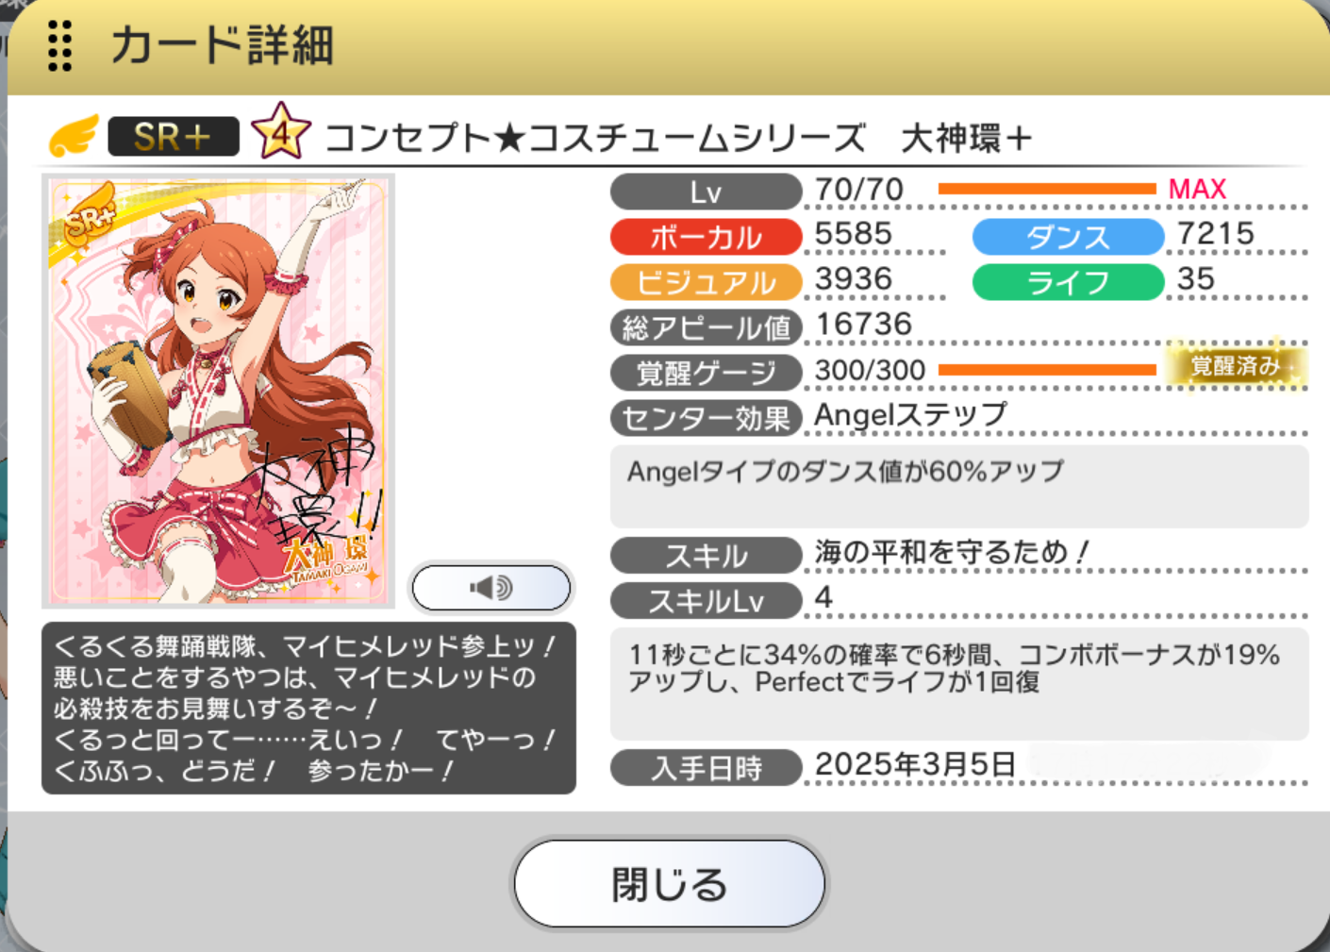The image size is (1330, 952).
Task: Click the six-dot grip icon in header
Action: pyautogui.click(x=59, y=45)
